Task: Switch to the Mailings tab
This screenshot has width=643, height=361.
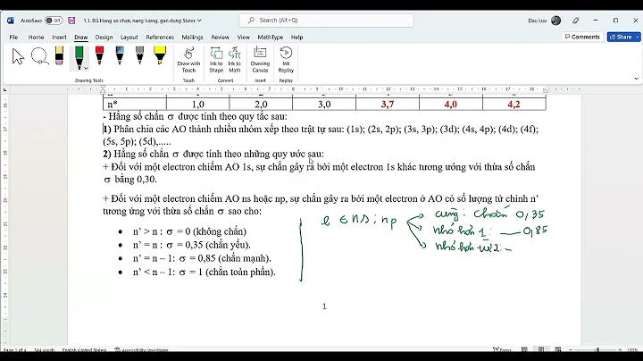Action: tap(192, 37)
